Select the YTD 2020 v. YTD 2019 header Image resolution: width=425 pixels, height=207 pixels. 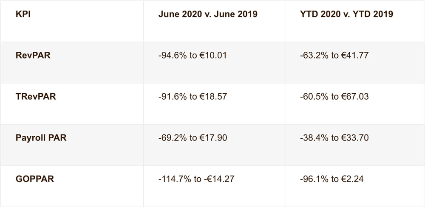pyautogui.click(x=346, y=14)
